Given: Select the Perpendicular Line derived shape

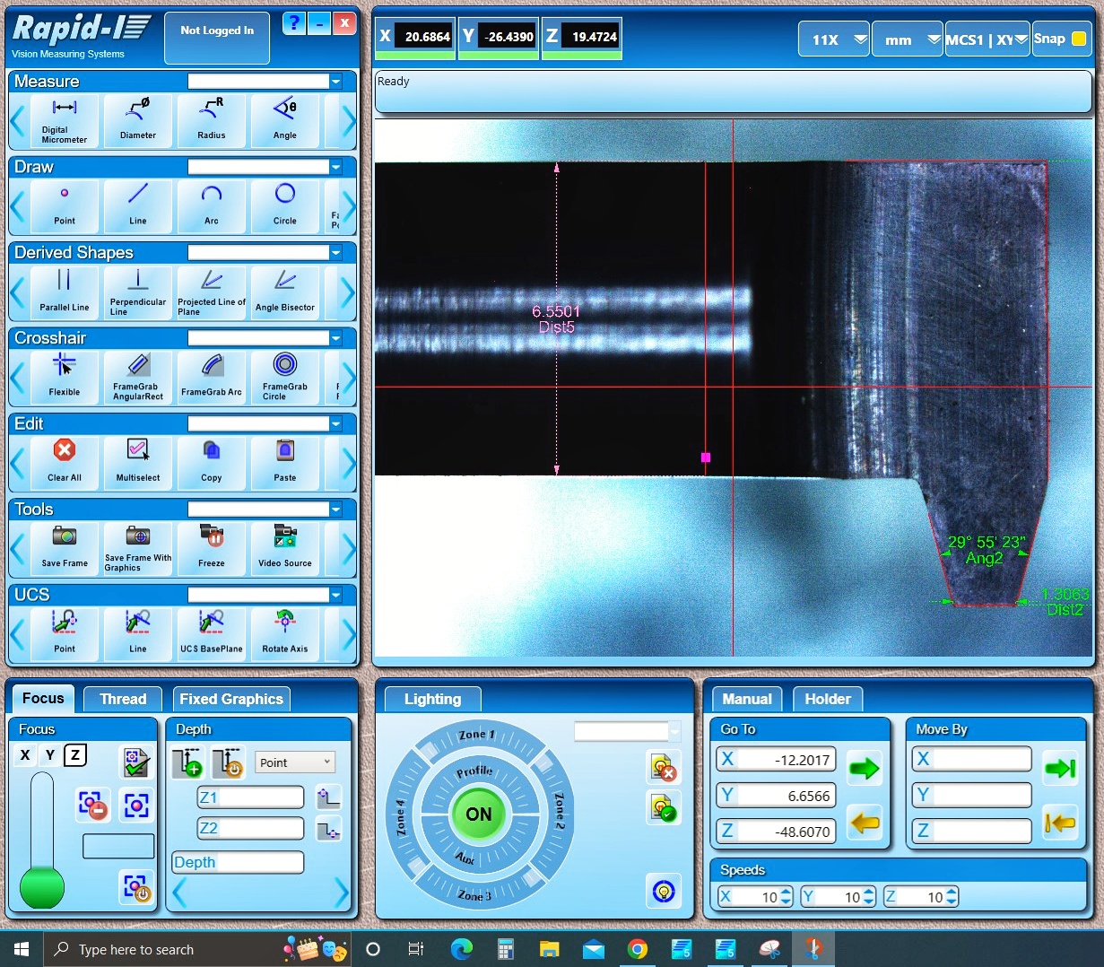Looking at the screenshot, I should point(137,292).
